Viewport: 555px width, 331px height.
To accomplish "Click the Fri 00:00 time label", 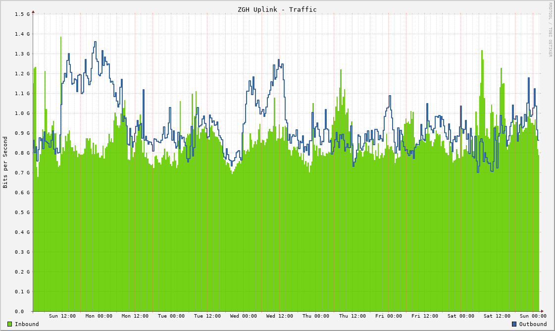I will 389,316.
